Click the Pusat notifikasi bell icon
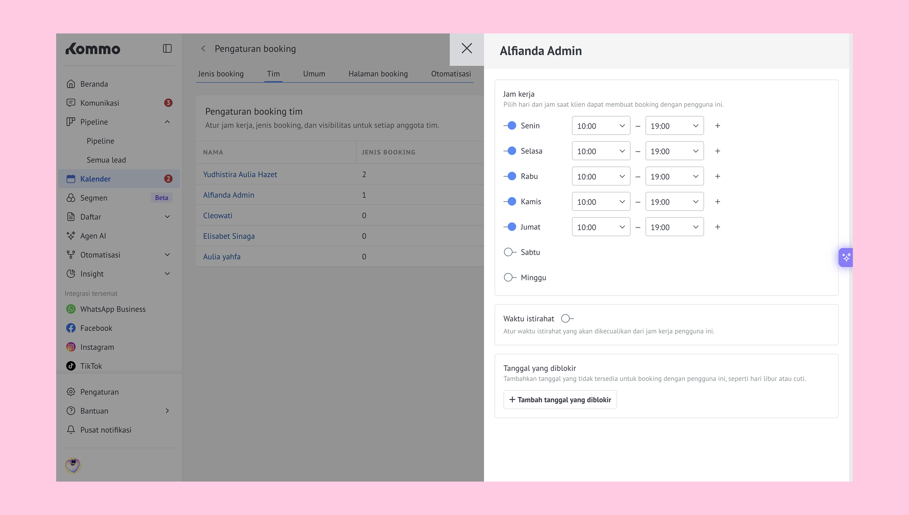The height and width of the screenshot is (515, 909). click(x=71, y=430)
